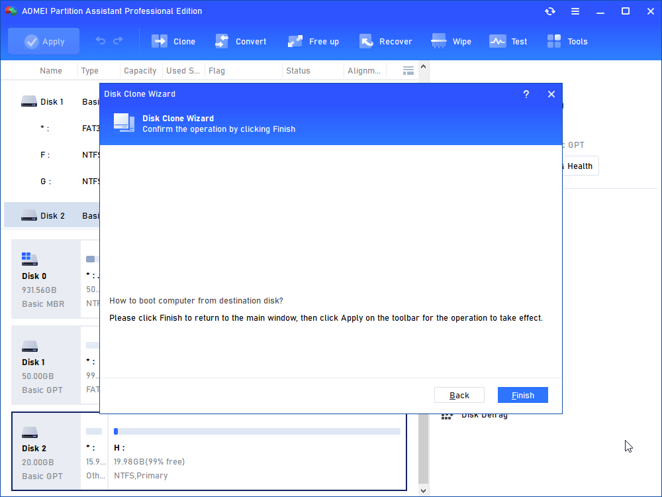Click the undo arrow icon
This screenshot has width=662, height=497.
101,40
